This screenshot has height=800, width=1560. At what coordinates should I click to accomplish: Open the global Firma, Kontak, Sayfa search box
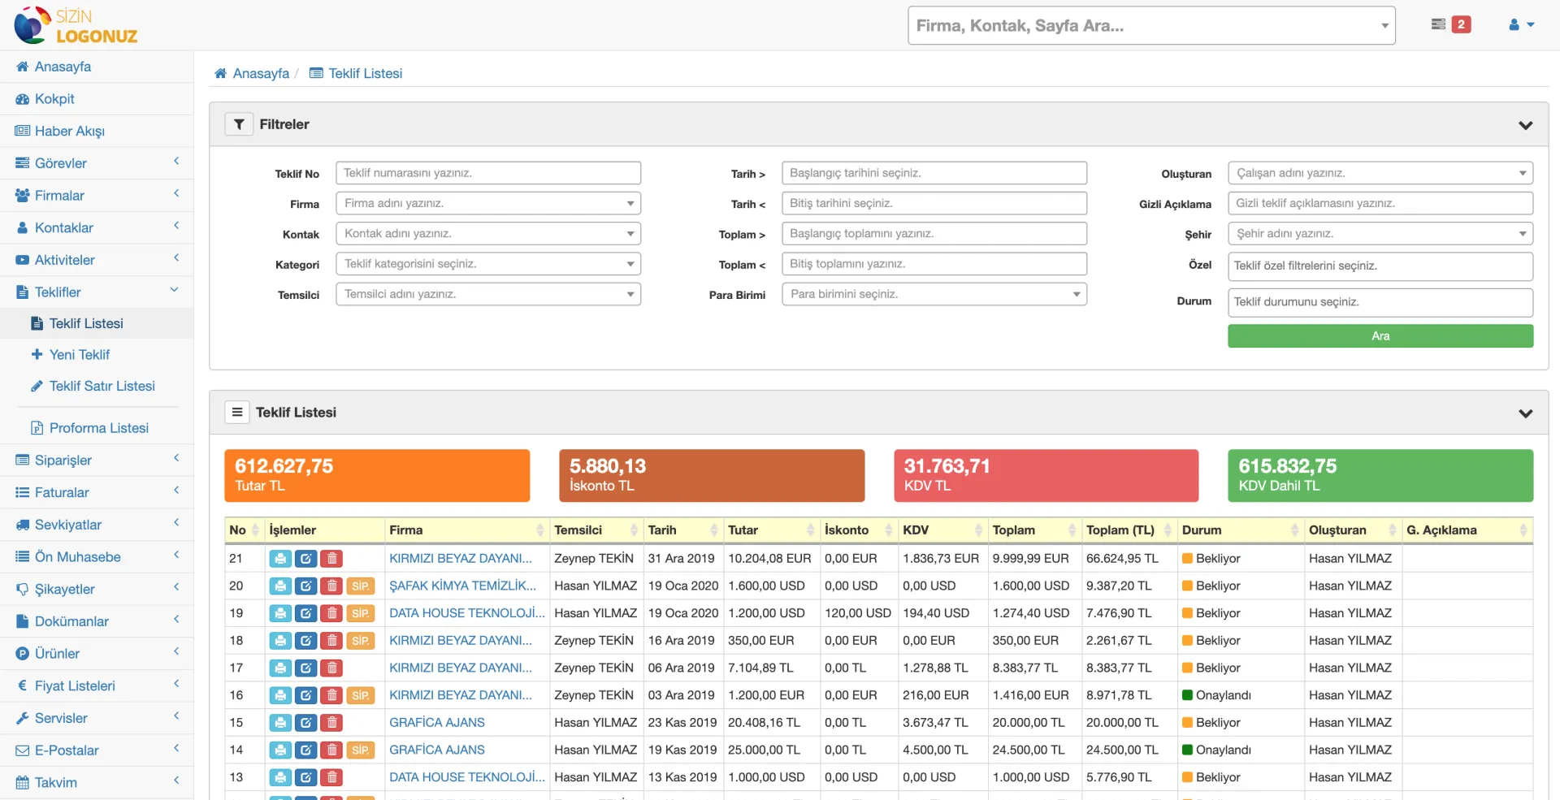pos(1151,25)
